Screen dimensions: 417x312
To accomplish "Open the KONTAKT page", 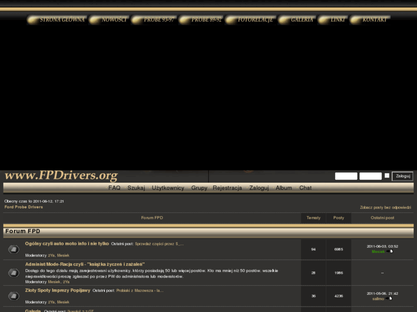I will [370, 19].
